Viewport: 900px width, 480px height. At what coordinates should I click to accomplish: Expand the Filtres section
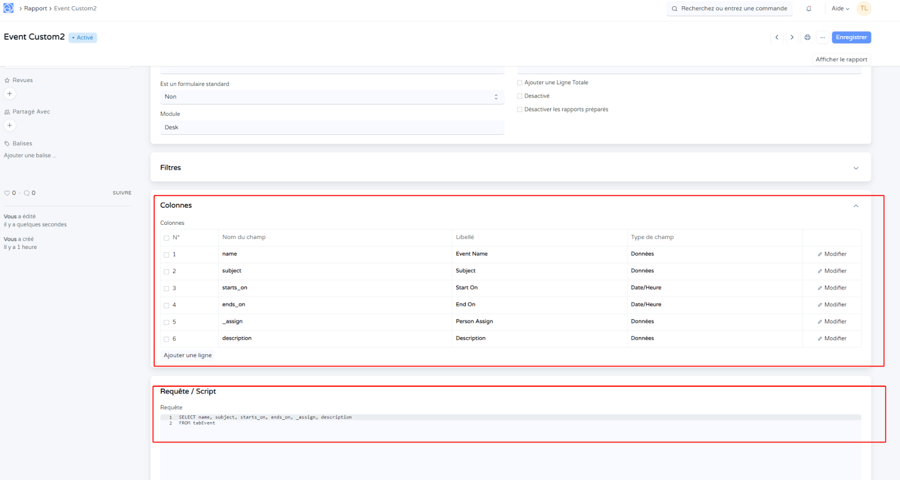tap(856, 168)
